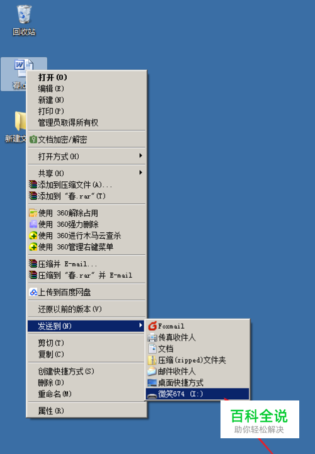
Task: Click the 360解除占用 folder icon
Action: [x=33, y=213]
